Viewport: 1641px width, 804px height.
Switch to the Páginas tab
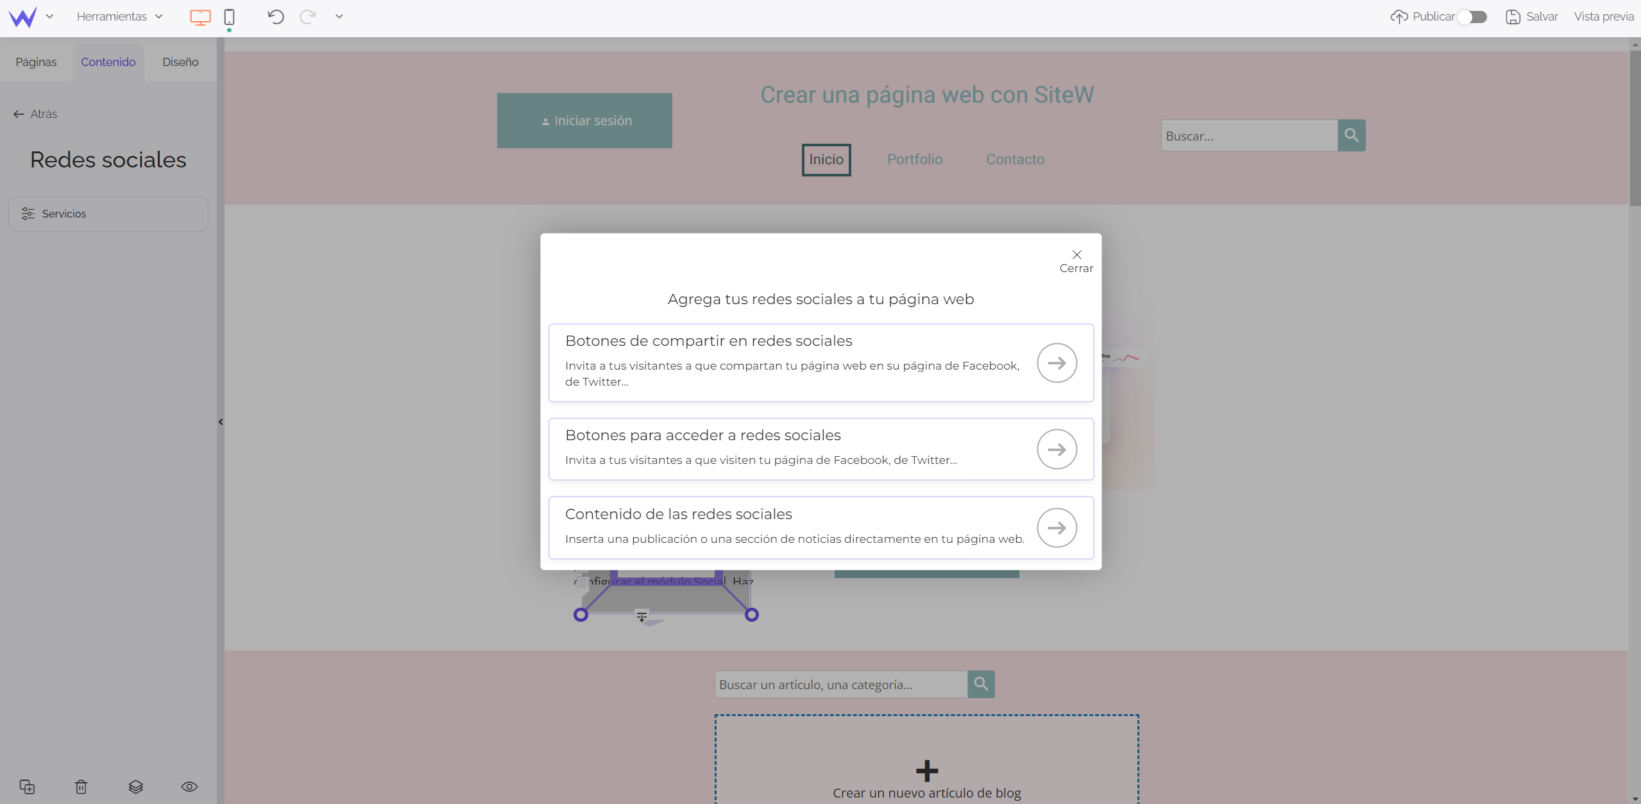pyautogui.click(x=36, y=62)
